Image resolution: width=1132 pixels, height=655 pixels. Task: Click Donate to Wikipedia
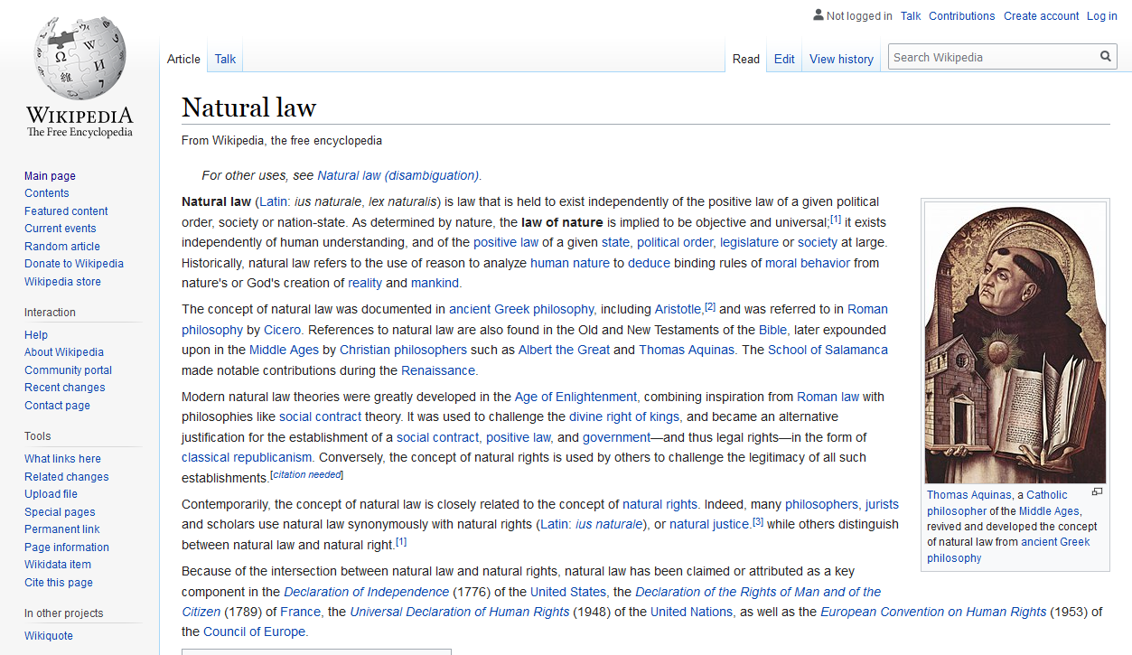[74, 264]
